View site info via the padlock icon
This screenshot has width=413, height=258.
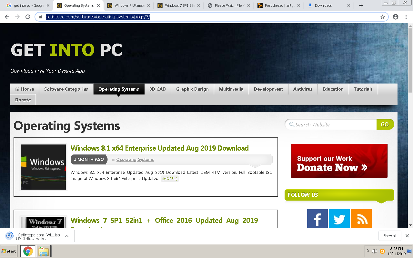41,17
